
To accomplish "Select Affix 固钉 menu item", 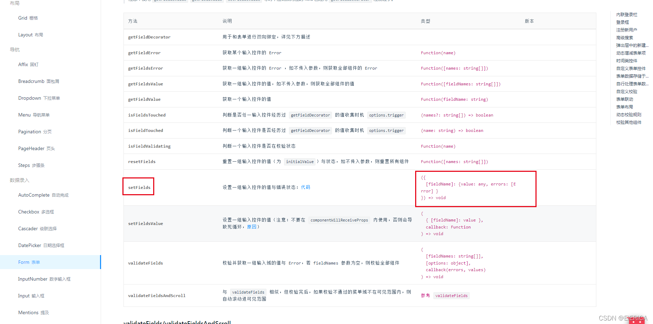I will pyautogui.click(x=28, y=64).
